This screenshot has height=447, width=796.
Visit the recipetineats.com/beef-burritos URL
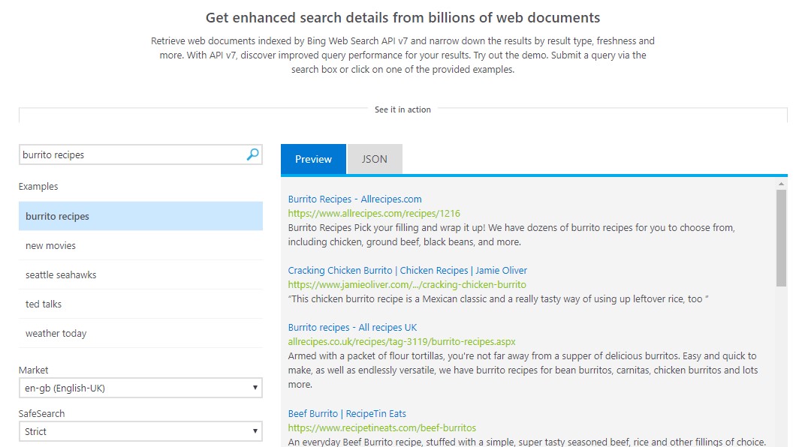coord(381,427)
